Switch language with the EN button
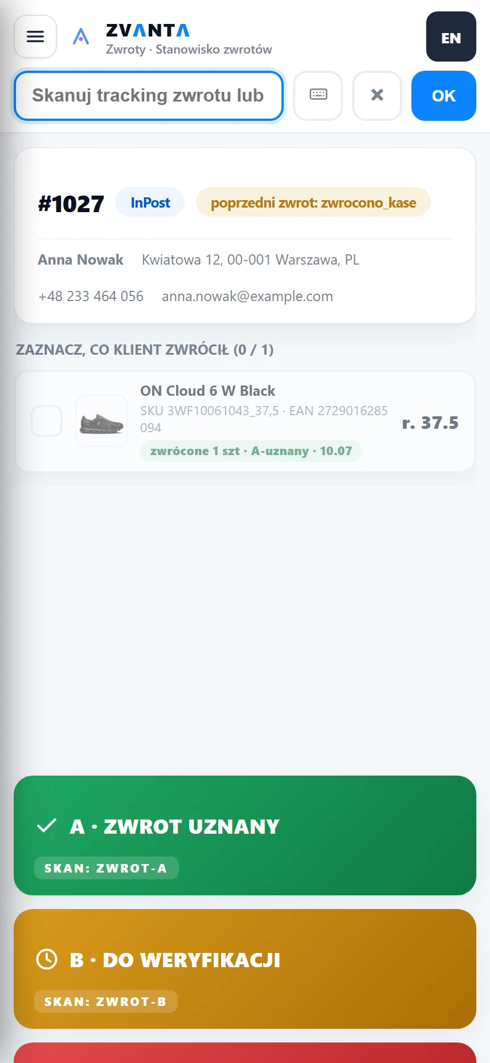The width and height of the screenshot is (490, 1063). [451, 36]
